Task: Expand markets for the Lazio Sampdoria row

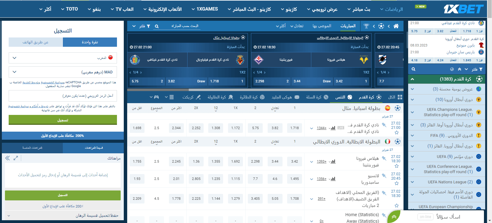Action: point(312,179)
